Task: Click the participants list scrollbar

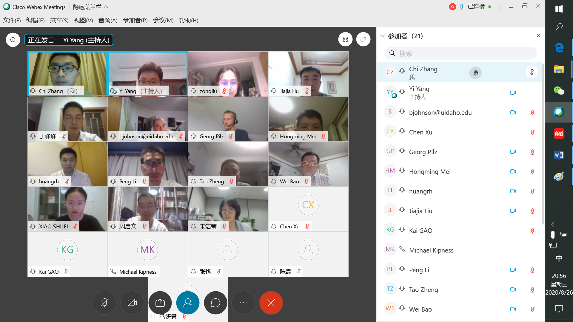Action: 543,143
